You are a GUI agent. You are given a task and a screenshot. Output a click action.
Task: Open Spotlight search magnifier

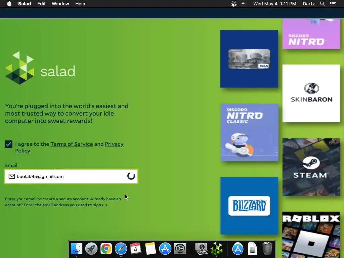click(322, 4)
